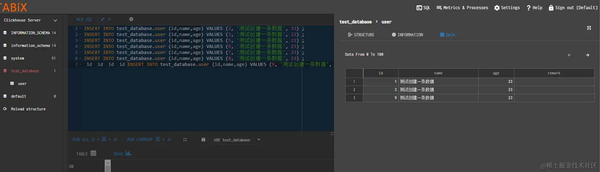Click database icon beside default
Viewport: 600px width, 172px height.
[x=5, y=96]
